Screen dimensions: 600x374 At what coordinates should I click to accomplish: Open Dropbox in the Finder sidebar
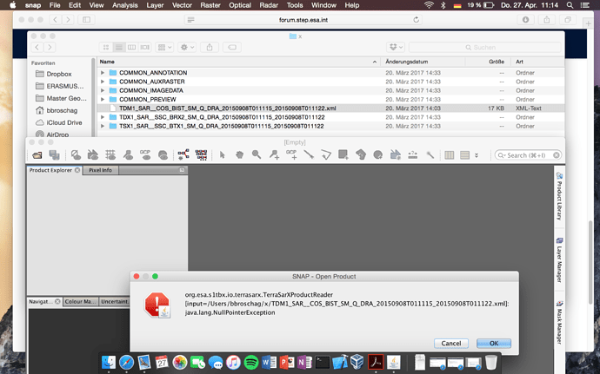click(59, 74)
